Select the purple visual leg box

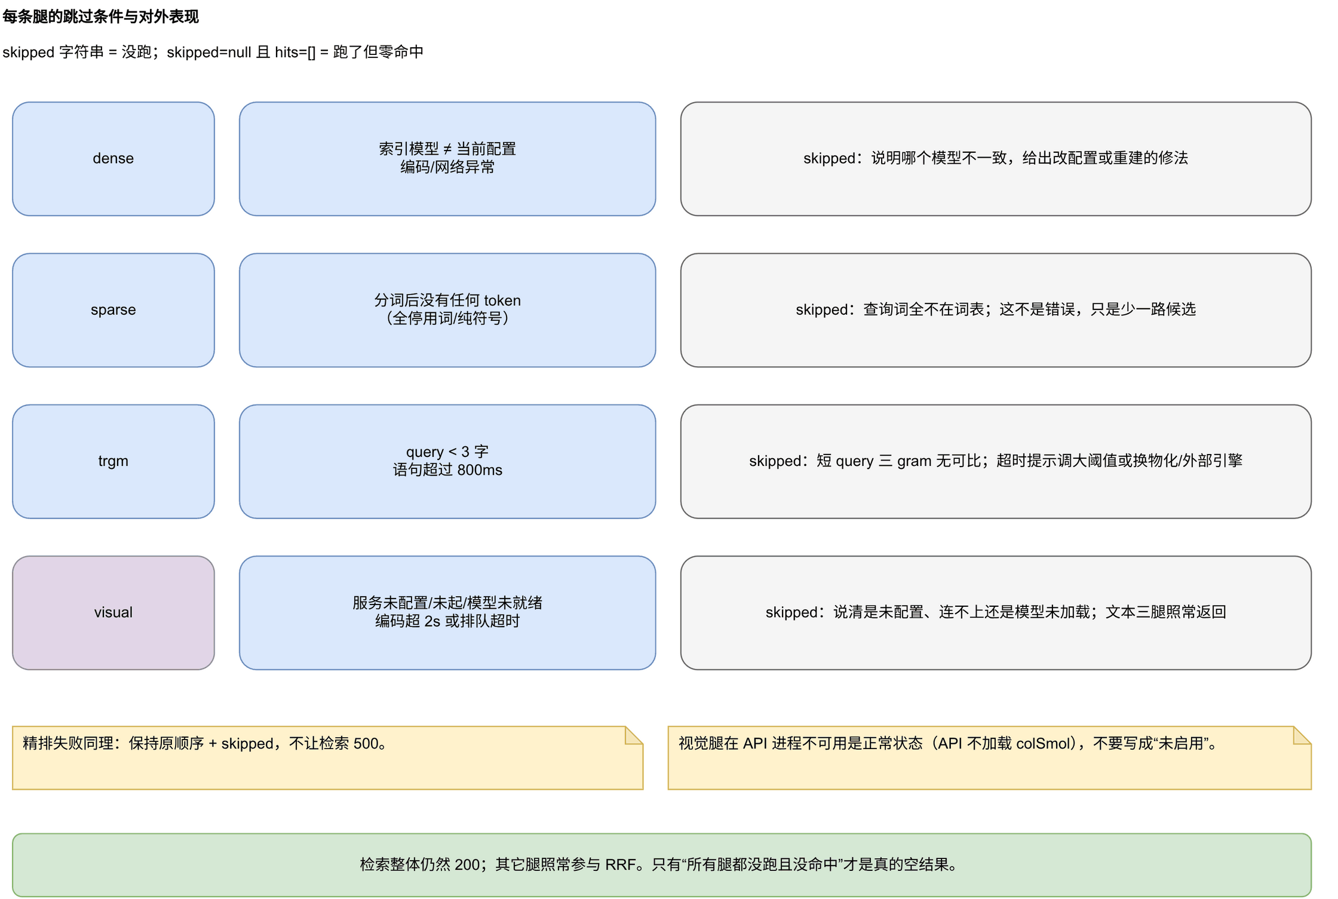[x=113, y=612]
